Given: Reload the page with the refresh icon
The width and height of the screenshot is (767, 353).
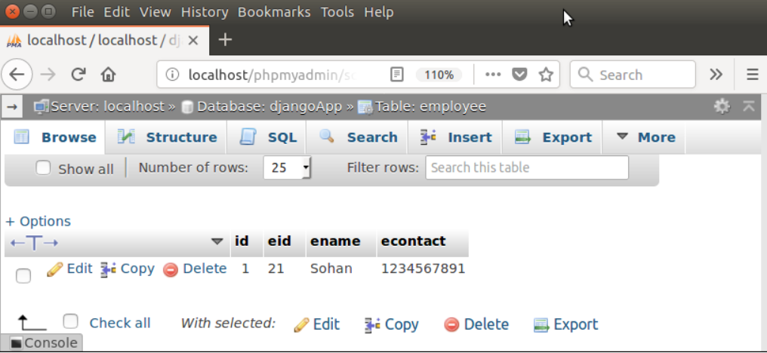Looking at the screenshot, I should click(79, 75).
